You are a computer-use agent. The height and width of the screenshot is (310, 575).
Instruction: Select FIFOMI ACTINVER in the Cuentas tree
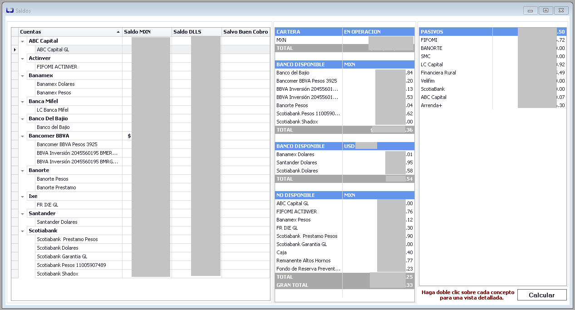(x=57, y=67)
